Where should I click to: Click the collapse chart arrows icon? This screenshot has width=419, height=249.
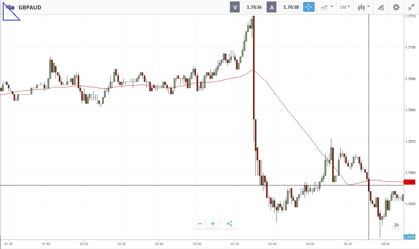click(411, 7)
